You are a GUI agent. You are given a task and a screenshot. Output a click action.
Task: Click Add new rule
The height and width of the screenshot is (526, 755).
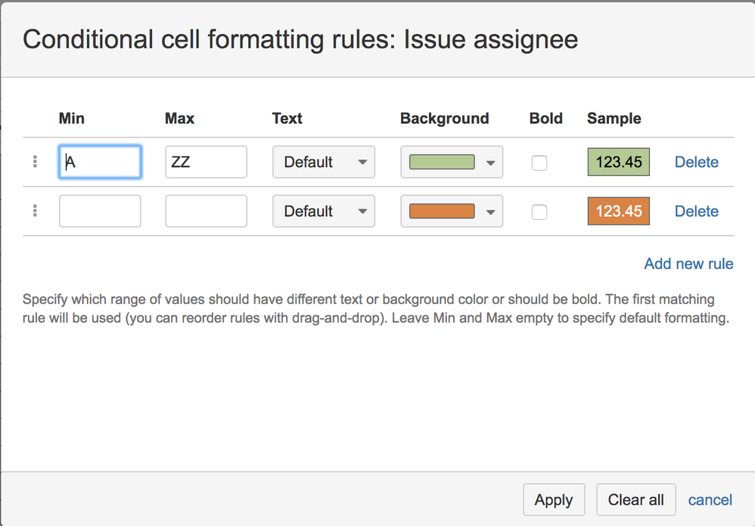[688, 264]
